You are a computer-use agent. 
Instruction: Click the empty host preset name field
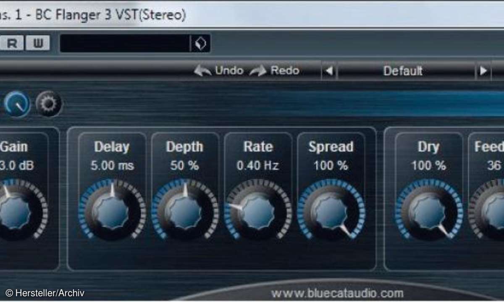click(x=125, y=43)
